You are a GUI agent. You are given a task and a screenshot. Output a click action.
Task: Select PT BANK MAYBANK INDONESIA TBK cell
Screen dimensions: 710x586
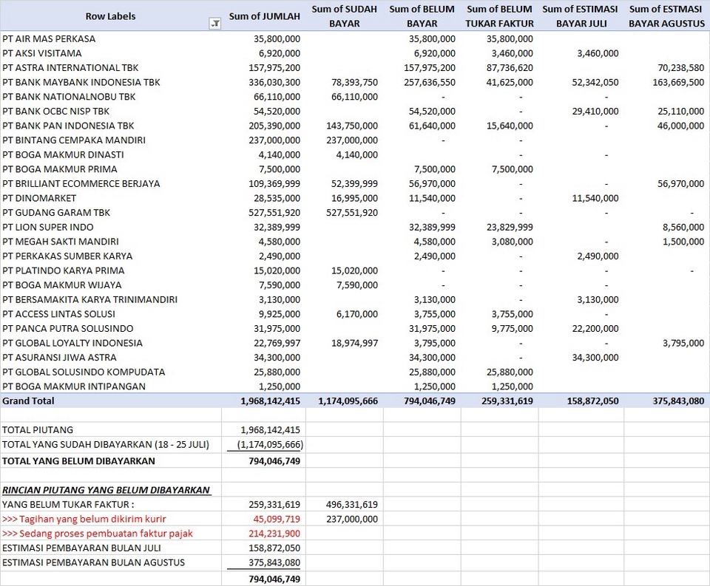pos(81,82)
